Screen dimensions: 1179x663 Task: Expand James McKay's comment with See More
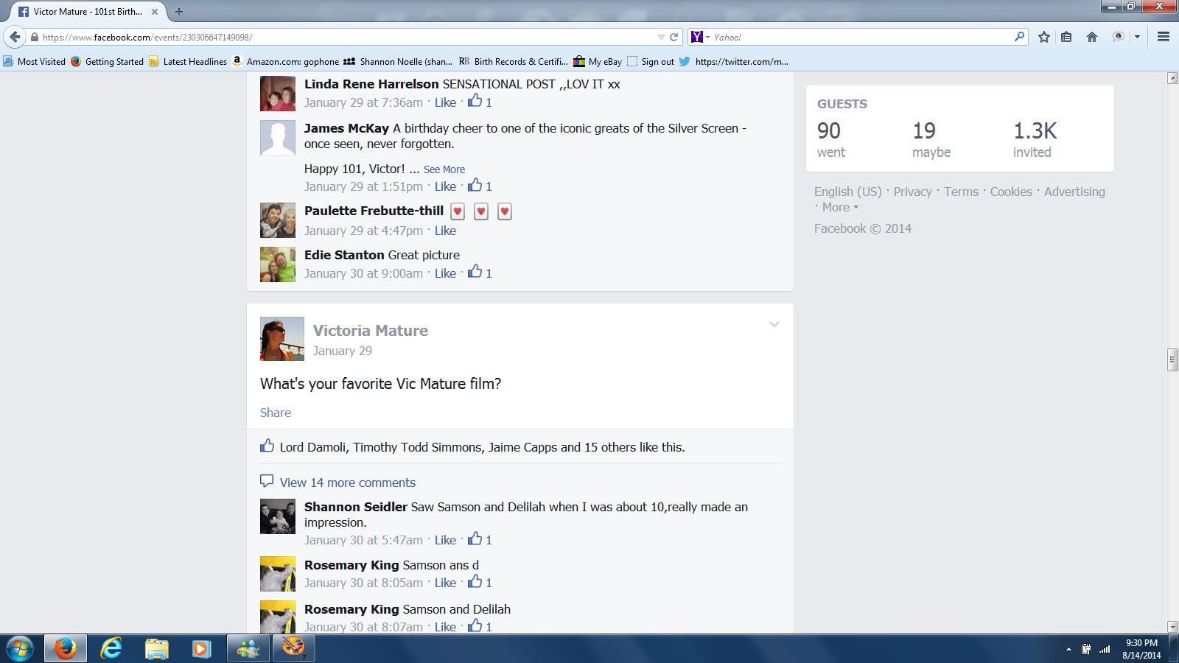click(444, 169)
